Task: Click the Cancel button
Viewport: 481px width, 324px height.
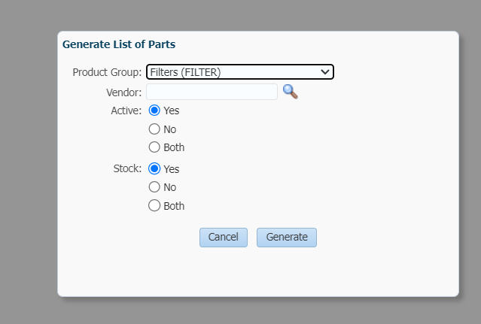Action: pos(224,238)
